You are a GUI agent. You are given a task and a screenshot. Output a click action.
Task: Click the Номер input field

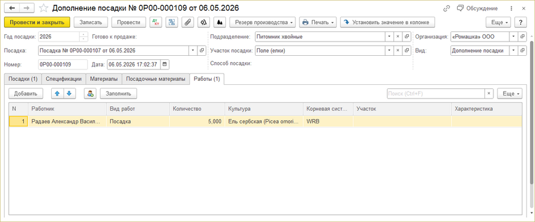coord(63,64)
